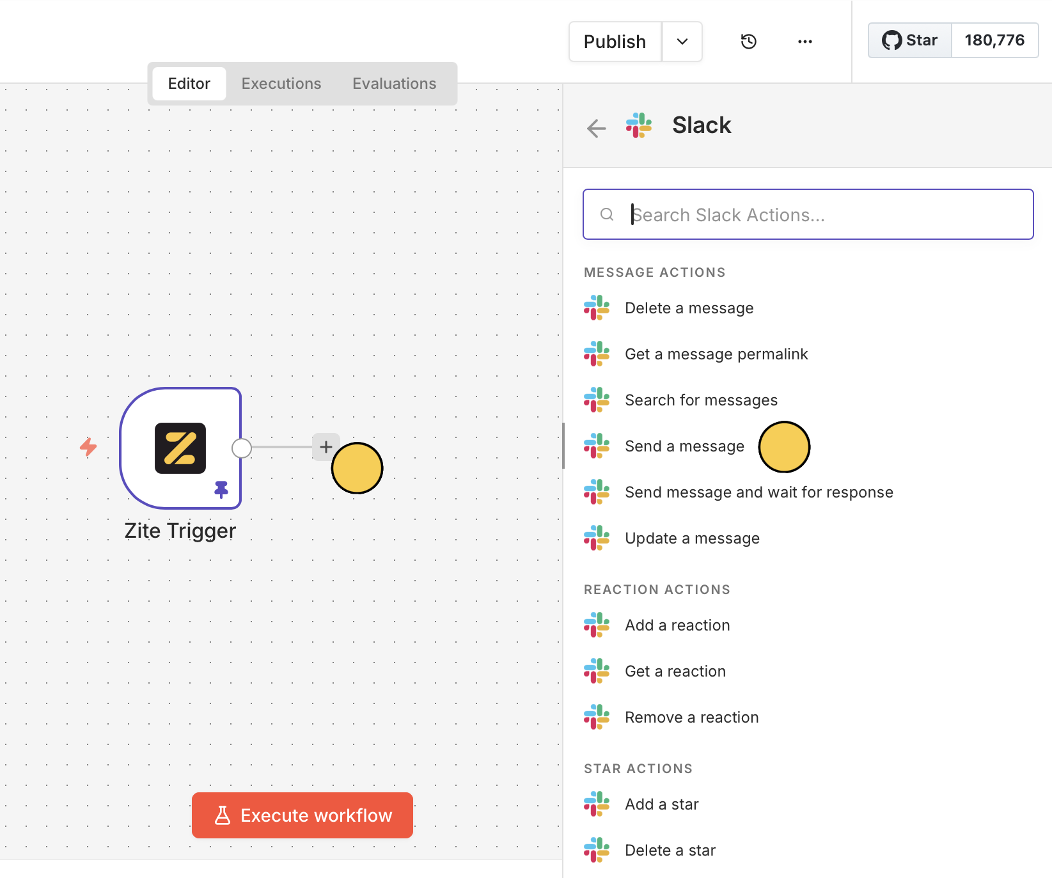Click the Zite Trigger output connector circle
Viewport: 1052px width, 878px height.
click(242, 448)
